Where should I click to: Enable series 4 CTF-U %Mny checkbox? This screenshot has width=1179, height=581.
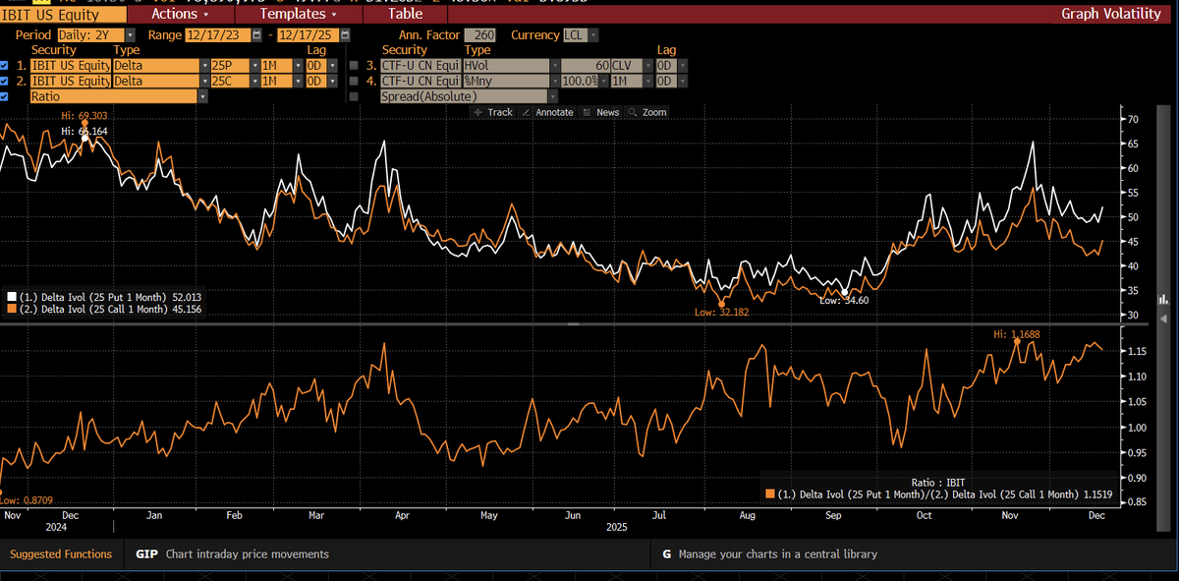354,81
